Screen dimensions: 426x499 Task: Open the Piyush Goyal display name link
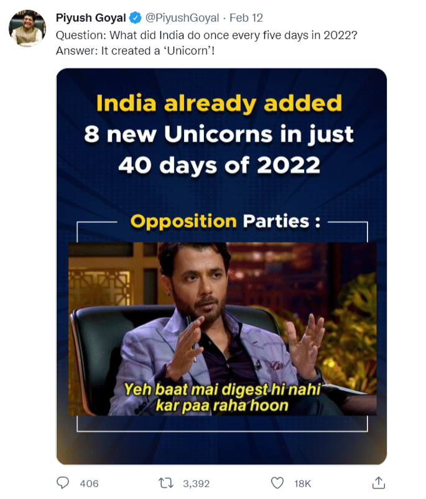(x=91, y=18)
